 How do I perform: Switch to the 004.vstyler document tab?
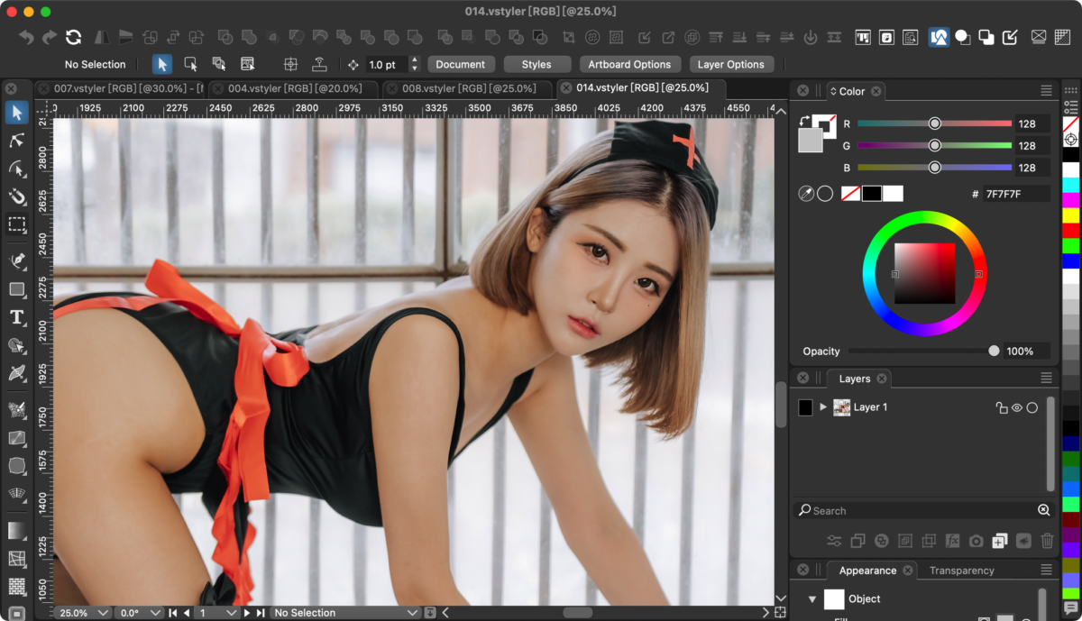click(295, 88)
